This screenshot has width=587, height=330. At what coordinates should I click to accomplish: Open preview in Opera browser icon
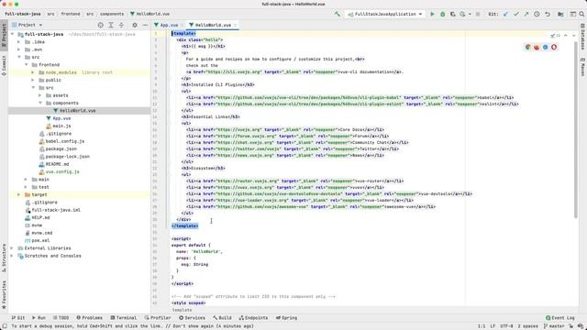[x=554, y=47]
